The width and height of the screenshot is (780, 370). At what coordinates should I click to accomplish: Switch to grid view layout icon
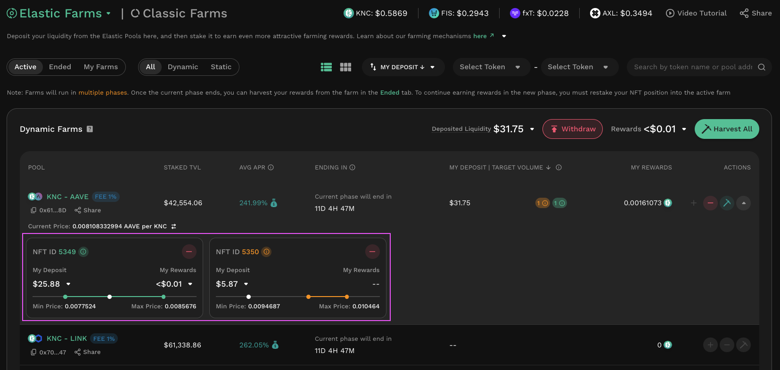click(345, 67)
